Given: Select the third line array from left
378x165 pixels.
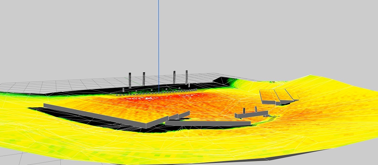Looking at the screenshot, I should coord(175,77).
